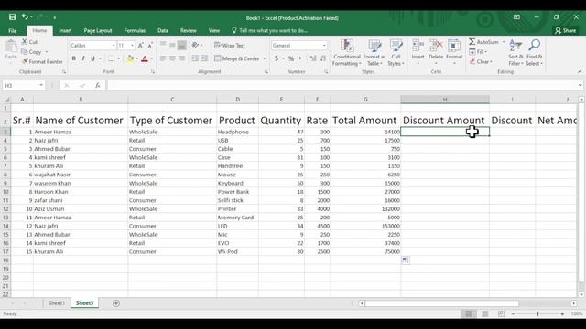Activate the Format Painter brush

click(25, 61)
